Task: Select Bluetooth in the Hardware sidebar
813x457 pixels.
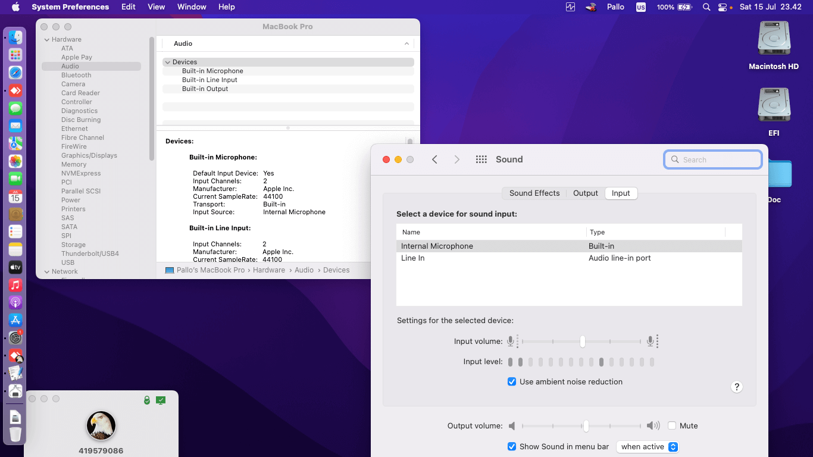Action: point(76,75)
